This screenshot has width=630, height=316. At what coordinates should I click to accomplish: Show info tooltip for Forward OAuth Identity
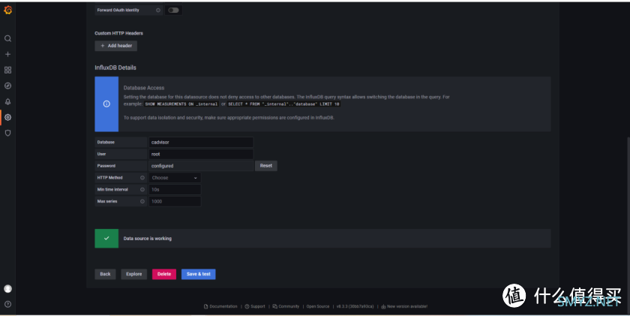(158, 10)
